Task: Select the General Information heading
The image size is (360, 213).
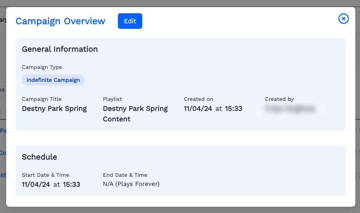Action: pos(60,49)
